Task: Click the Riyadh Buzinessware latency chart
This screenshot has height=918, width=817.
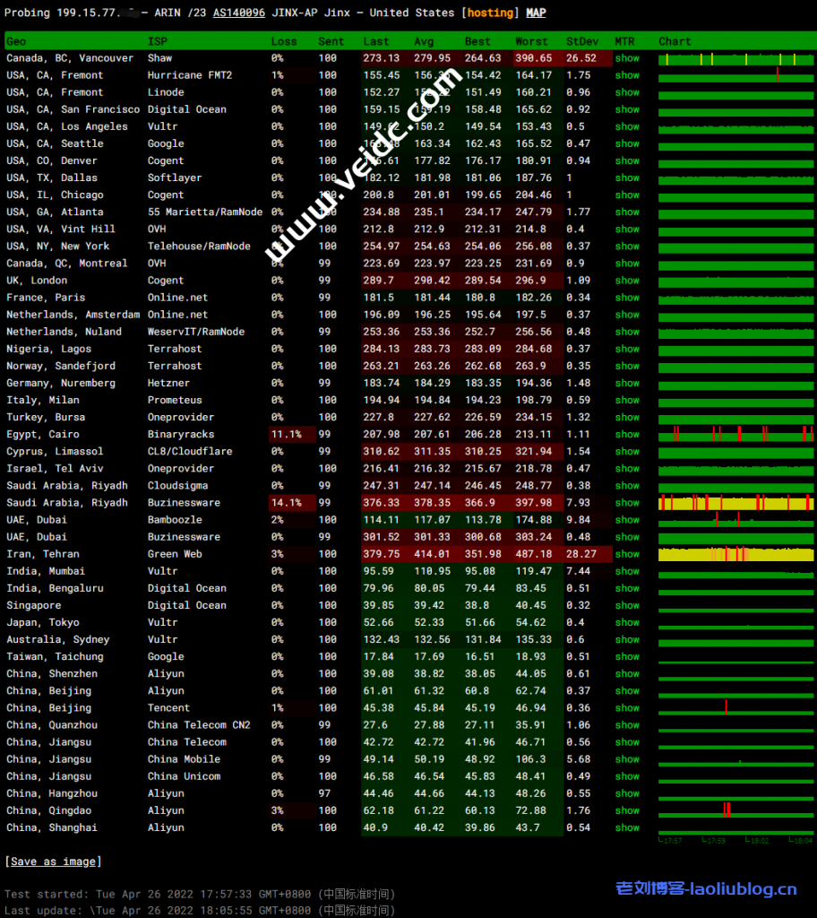Action: tap(735, 503)
